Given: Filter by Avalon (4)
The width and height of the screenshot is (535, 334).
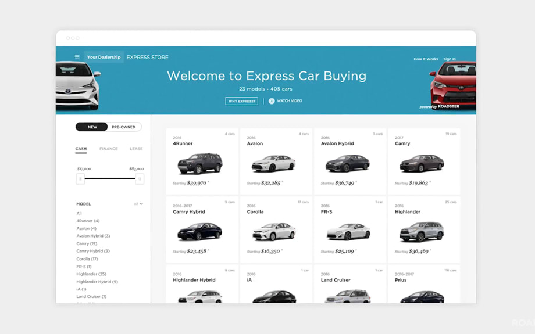Looking at the screenshot, I should click(86, 228).
